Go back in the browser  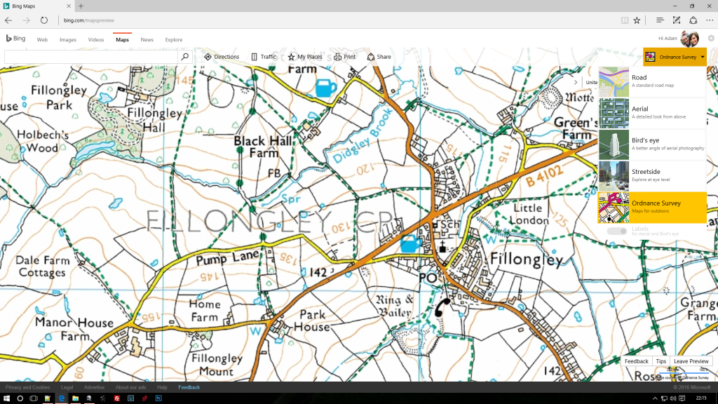[x=8, y=20]
